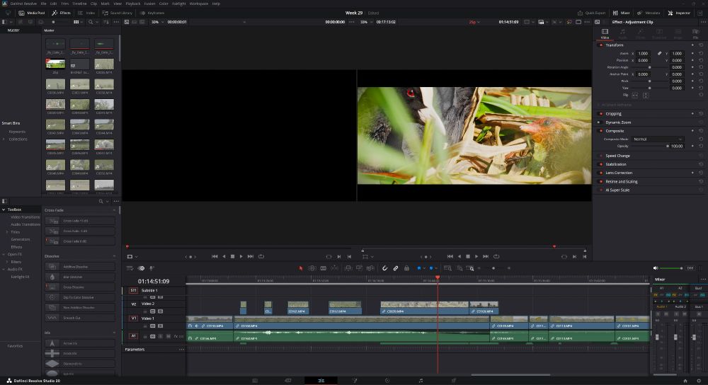Image resolution: width=708 pixels, height=385 pixels.
Task: Click the Zoom X value field
Action: point(643,53)
